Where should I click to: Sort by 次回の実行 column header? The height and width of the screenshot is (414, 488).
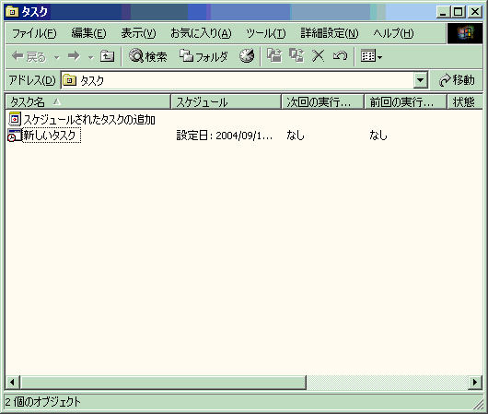322,102
